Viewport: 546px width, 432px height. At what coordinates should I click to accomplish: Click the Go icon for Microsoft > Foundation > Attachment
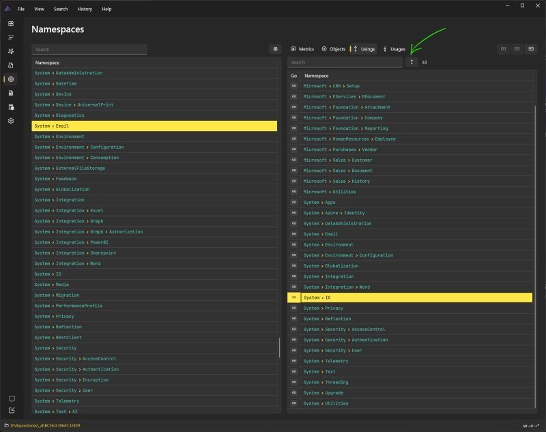pyautogui.click(x=294, y=107)
